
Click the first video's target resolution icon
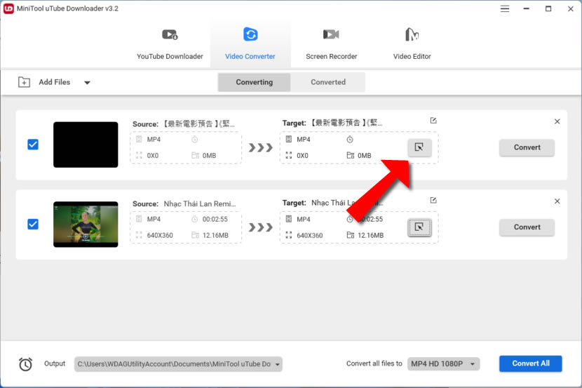pyautogui.click(x=289, y=155)
